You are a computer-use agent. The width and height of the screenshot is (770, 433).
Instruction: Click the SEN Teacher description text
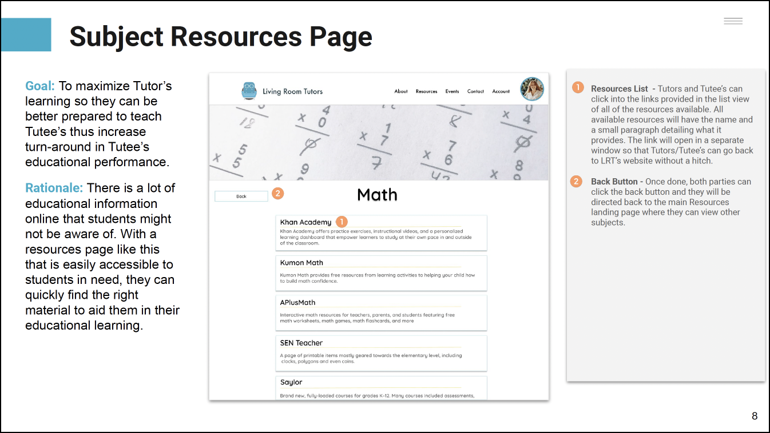click(371, 358)
